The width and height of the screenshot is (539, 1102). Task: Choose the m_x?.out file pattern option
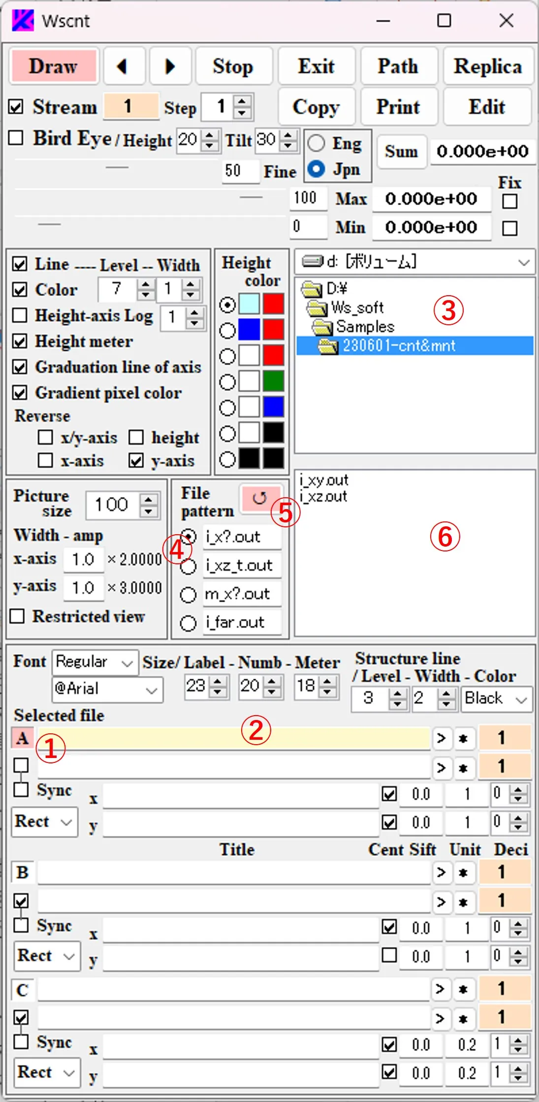point(188,594)
